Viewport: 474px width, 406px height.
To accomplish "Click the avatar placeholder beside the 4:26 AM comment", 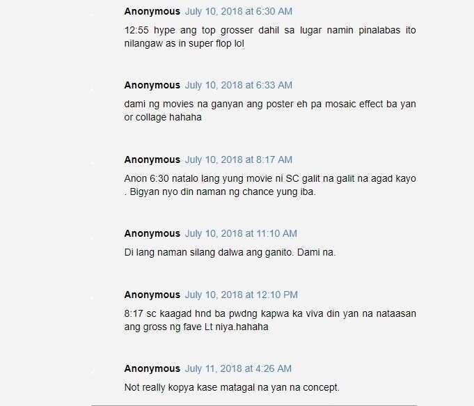I will tap(92, 371).
